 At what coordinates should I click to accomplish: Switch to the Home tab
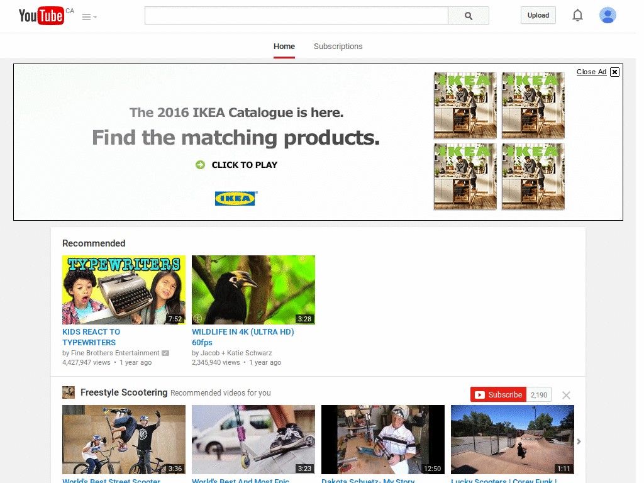click(284, 47)
